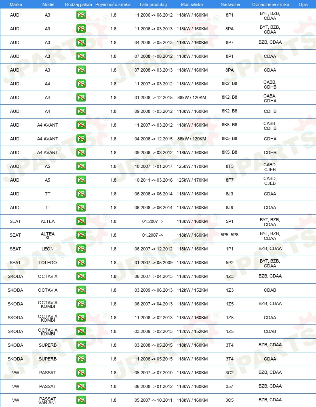Click the body code 3C2 cell
The height and width of the screenshot is (407, 316).
point(230,373)
